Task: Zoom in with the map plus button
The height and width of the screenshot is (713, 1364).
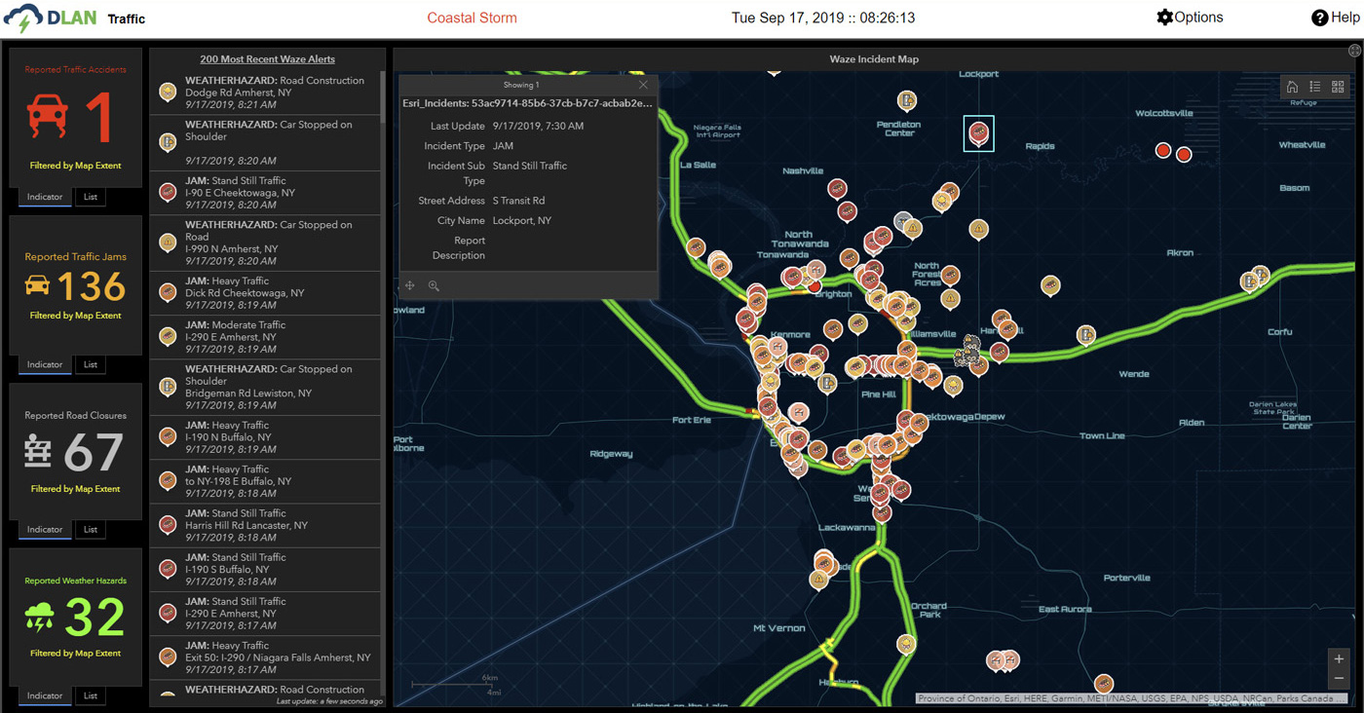Action: [1339, 658]
